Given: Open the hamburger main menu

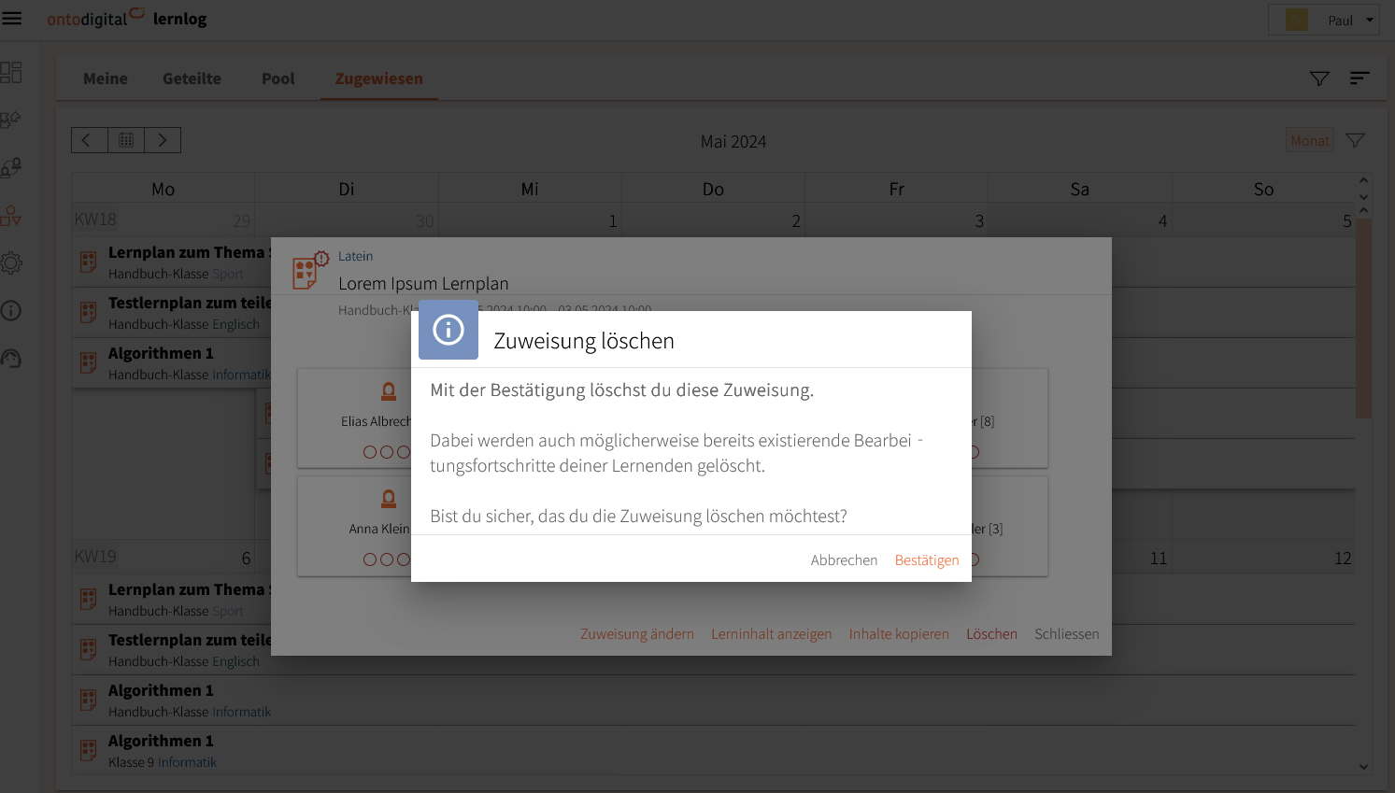Looking at the screenshot, I should (12, 19).
